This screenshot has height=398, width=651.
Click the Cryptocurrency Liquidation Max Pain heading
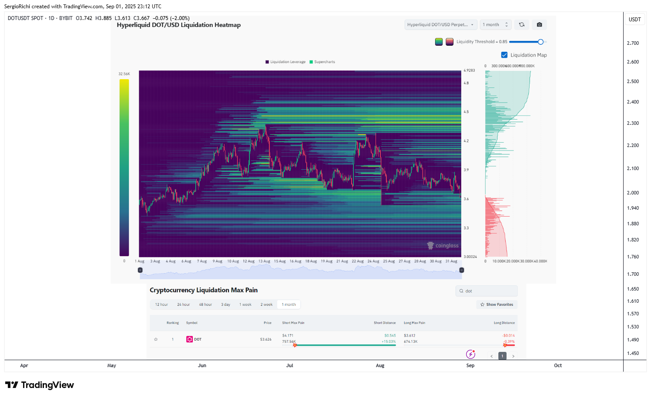click(204, 290)
